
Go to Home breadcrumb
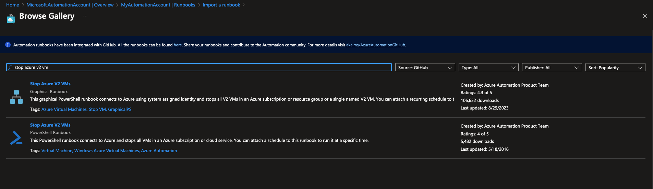coord(13,5)
